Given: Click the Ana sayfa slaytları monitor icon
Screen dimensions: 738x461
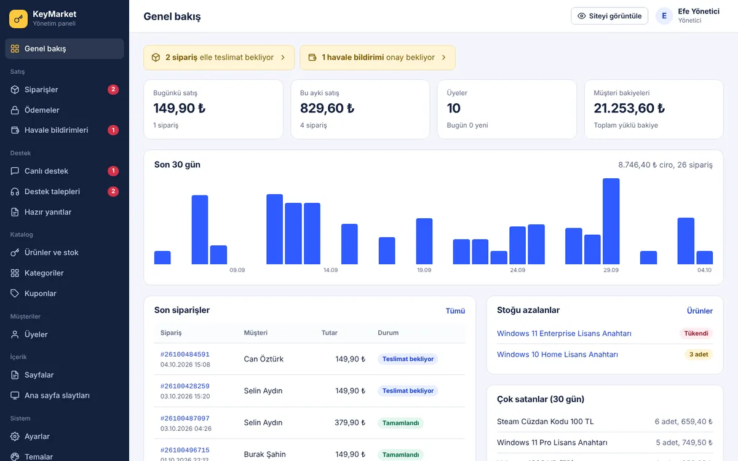Looking at the screenshot, I should click(15, 396).
